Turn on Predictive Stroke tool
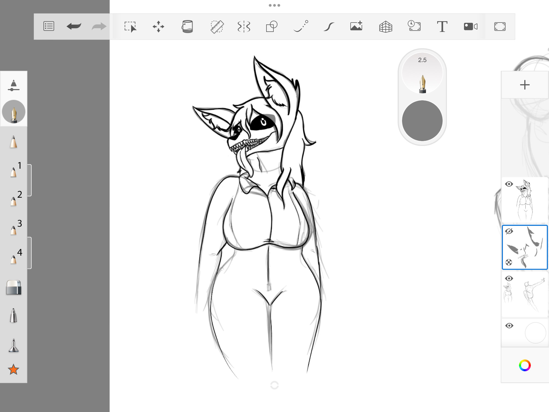This screenshot has height=412, width=549. pos(301,26)
